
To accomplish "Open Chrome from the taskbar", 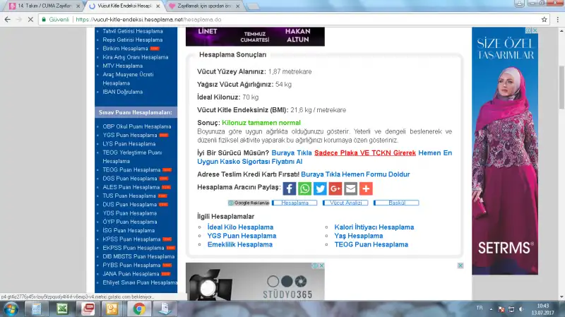I will (139, 309).
